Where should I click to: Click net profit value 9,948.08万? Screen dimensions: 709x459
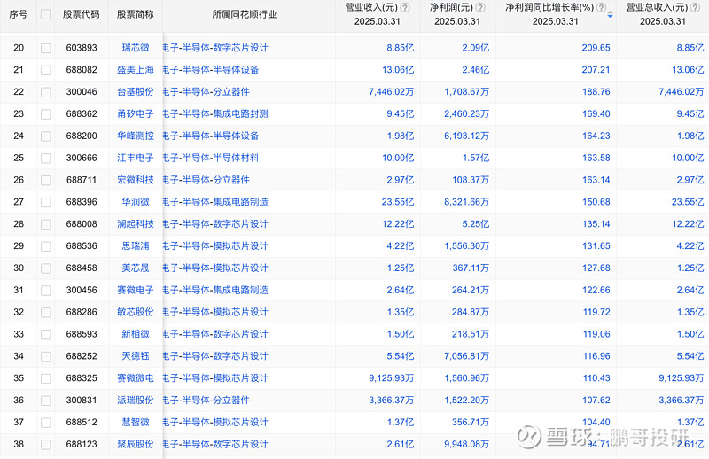[467, 445]
